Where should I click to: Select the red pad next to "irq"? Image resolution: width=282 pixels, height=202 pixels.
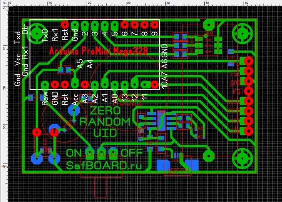coord(249,91)
